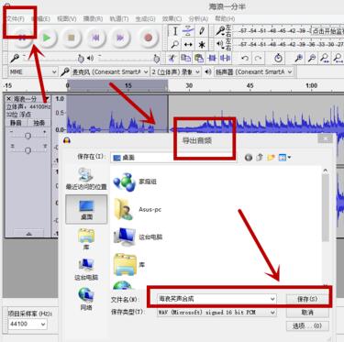Click the Zoom Out magnifier button
The height and width of the screenshot is (342, 344).
click(312, 58)
